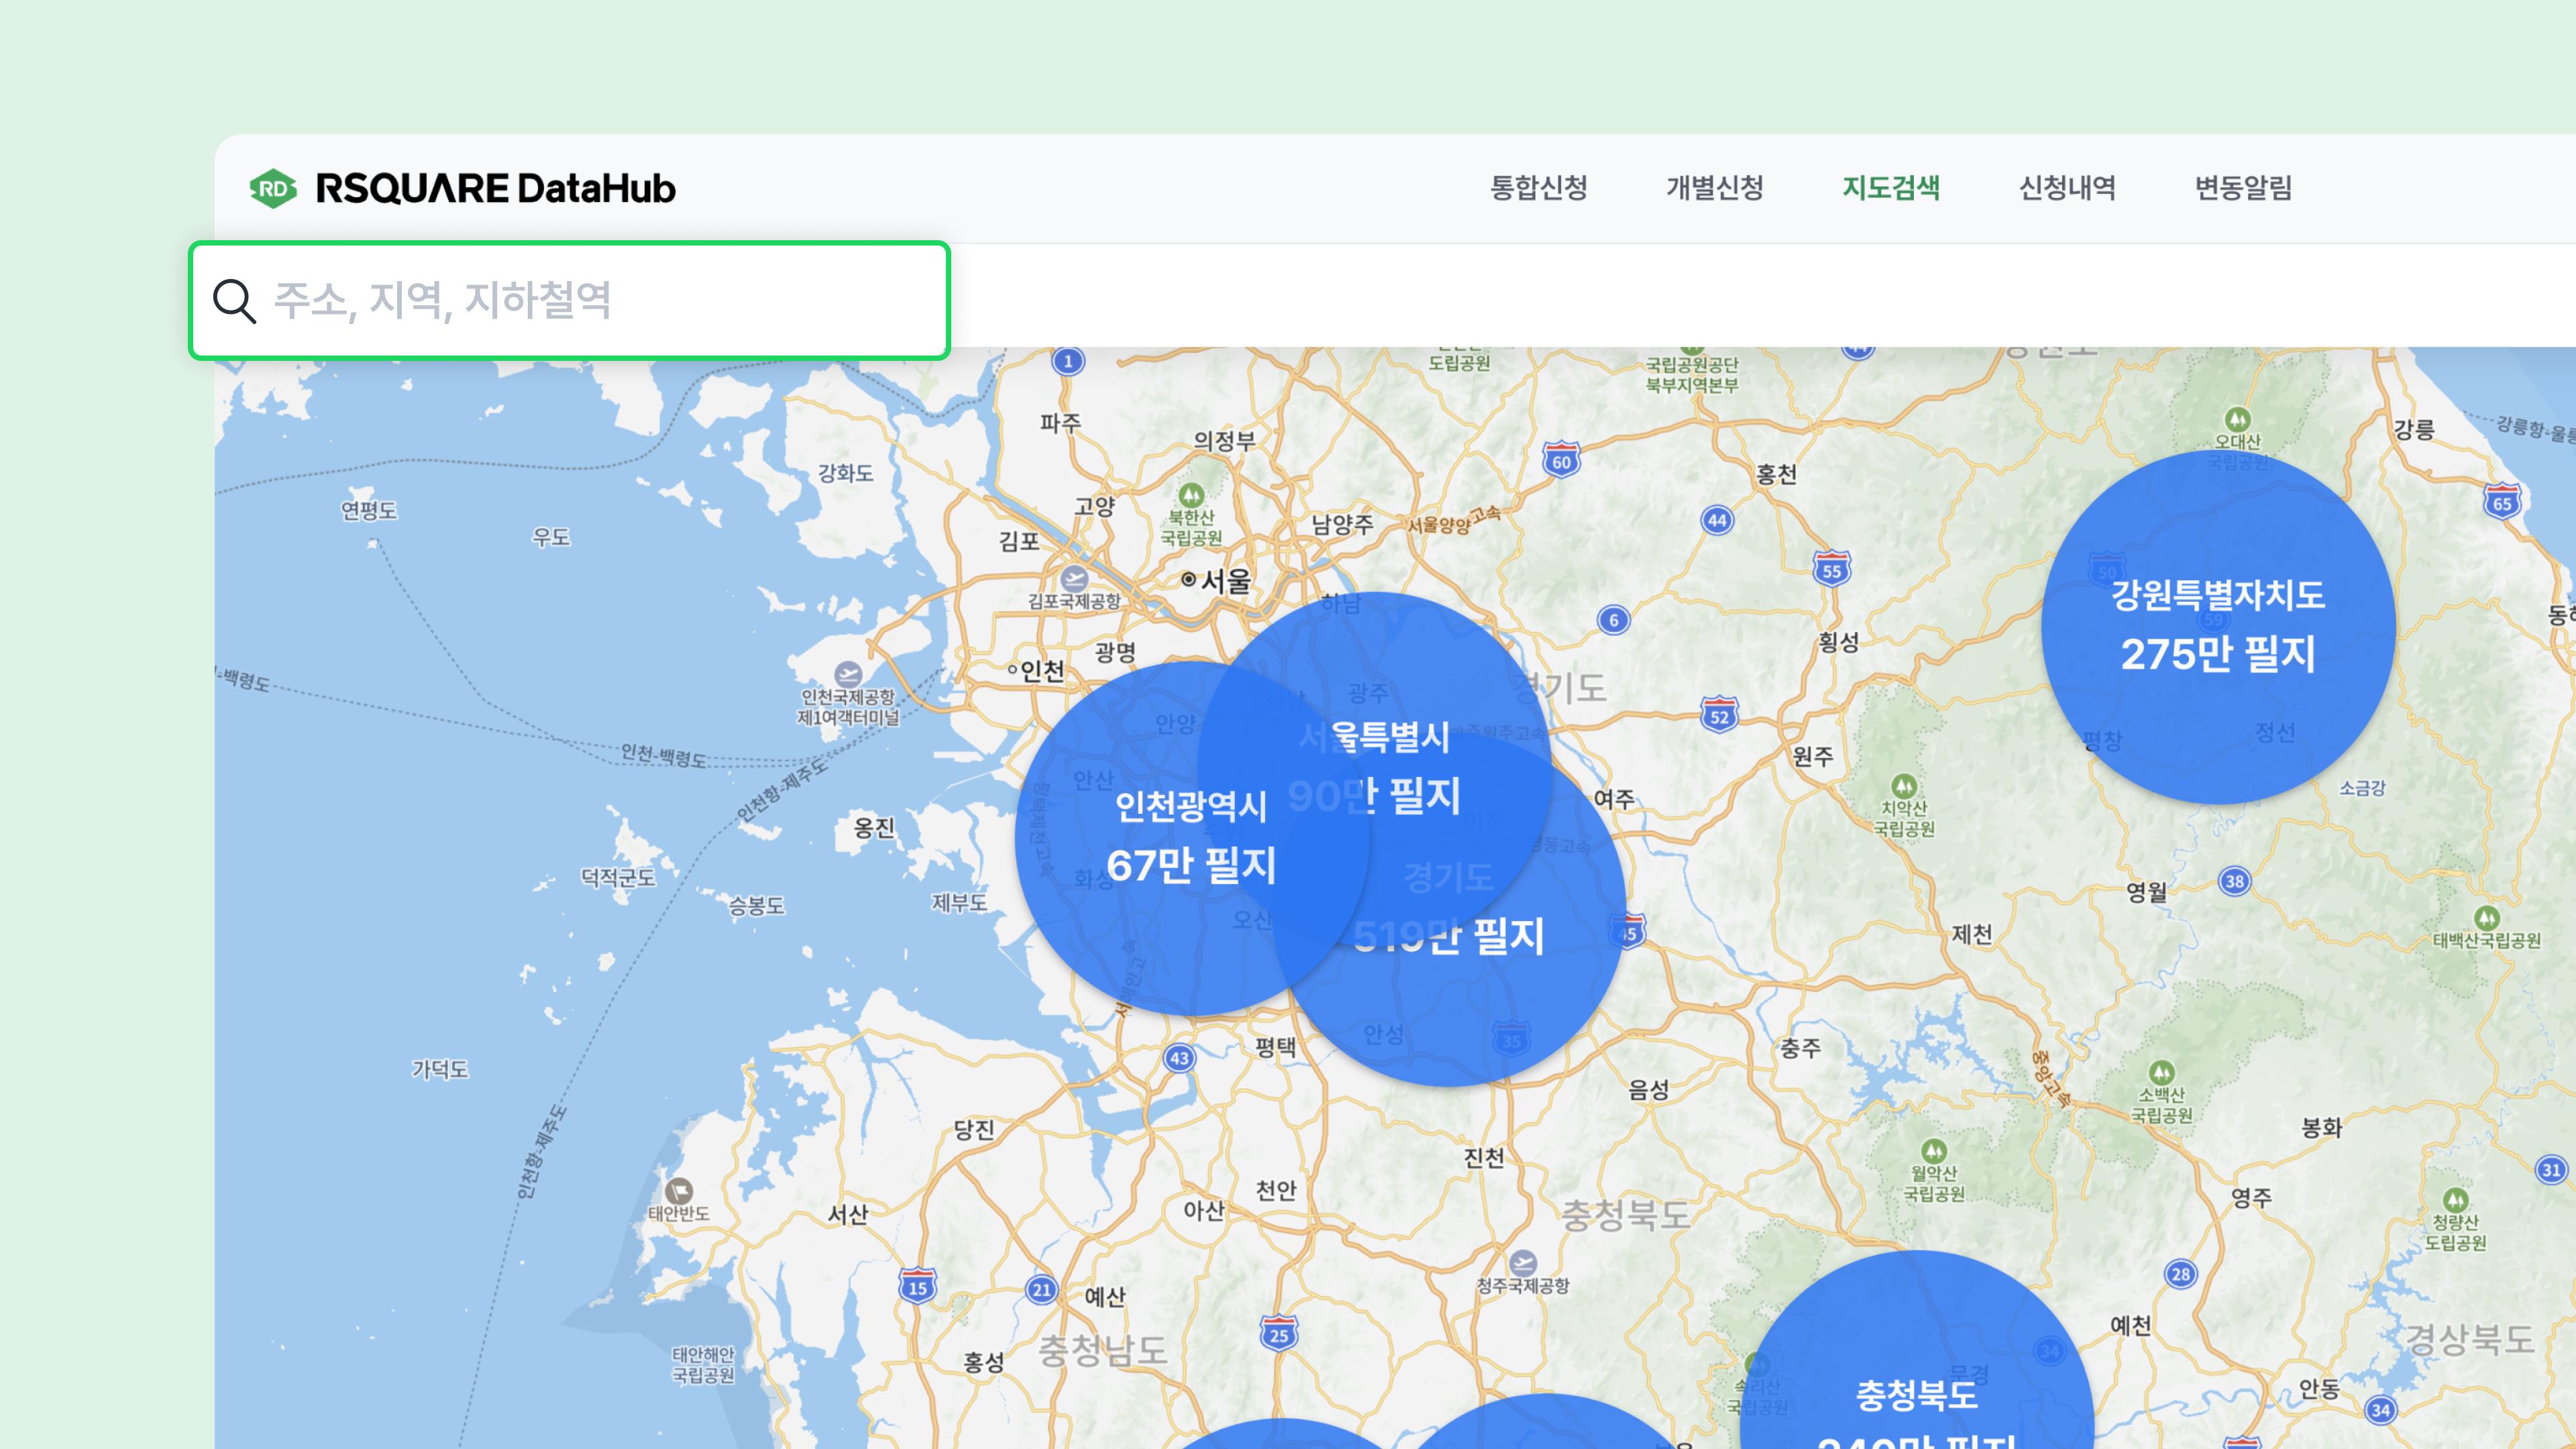This screenshot has width=2576, height=1449.
Task: Switch to the 지도검색 tab
Action: point(1891,188)
